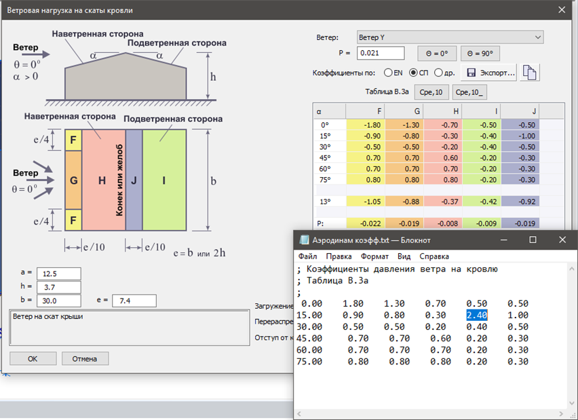Click zone G in the roof plan diagram
Viewport: 578px width, 420px height.
[73, 180]
